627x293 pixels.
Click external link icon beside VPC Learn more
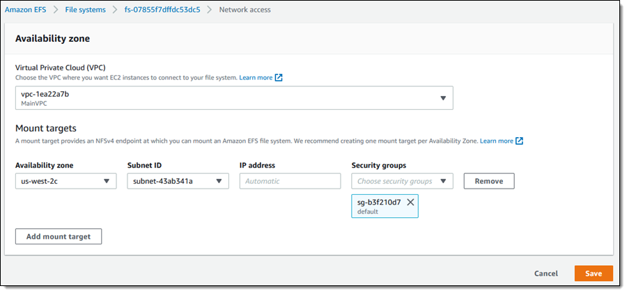279,78
